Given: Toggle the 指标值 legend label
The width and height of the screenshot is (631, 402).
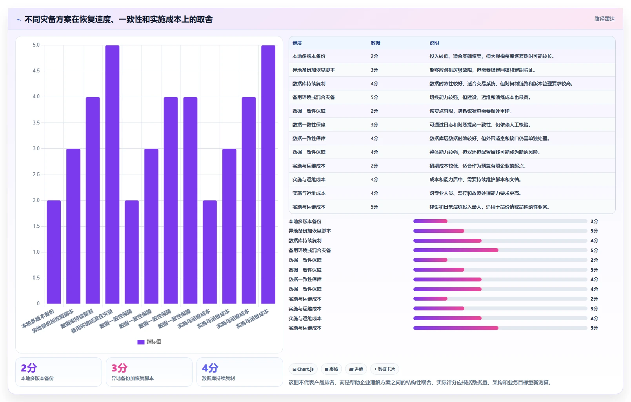Looking at the screenshot, I should [x=154, y=342].
